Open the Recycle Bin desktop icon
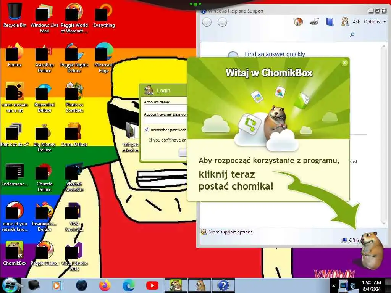Image resolution: width=391 pixels, height=293 pixels. click(15, 15)
